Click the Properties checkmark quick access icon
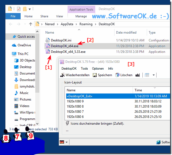172x155 pixels. 19,9
